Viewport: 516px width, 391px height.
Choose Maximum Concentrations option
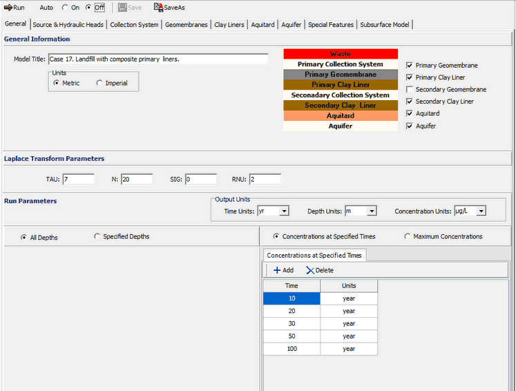pos(408,237)
